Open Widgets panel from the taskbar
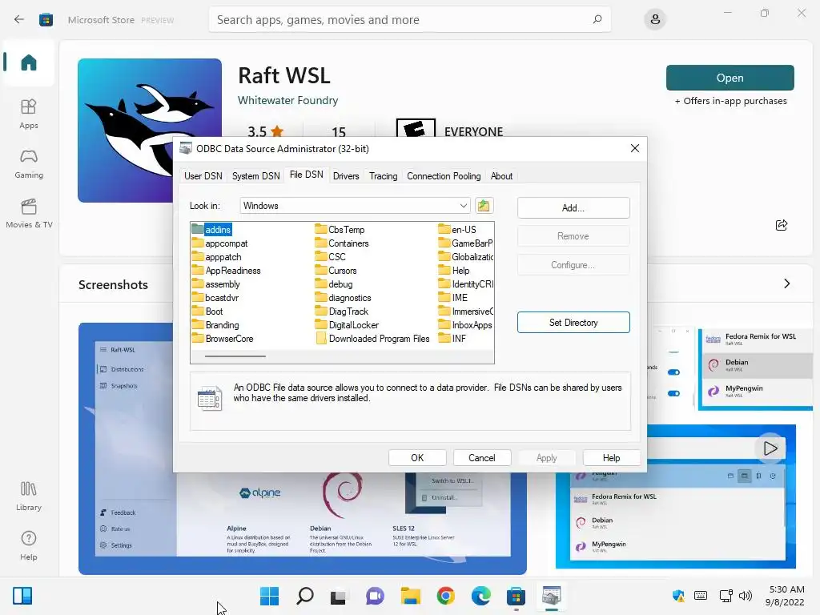This screenshot has height=615, width=820. coord(22,596)
